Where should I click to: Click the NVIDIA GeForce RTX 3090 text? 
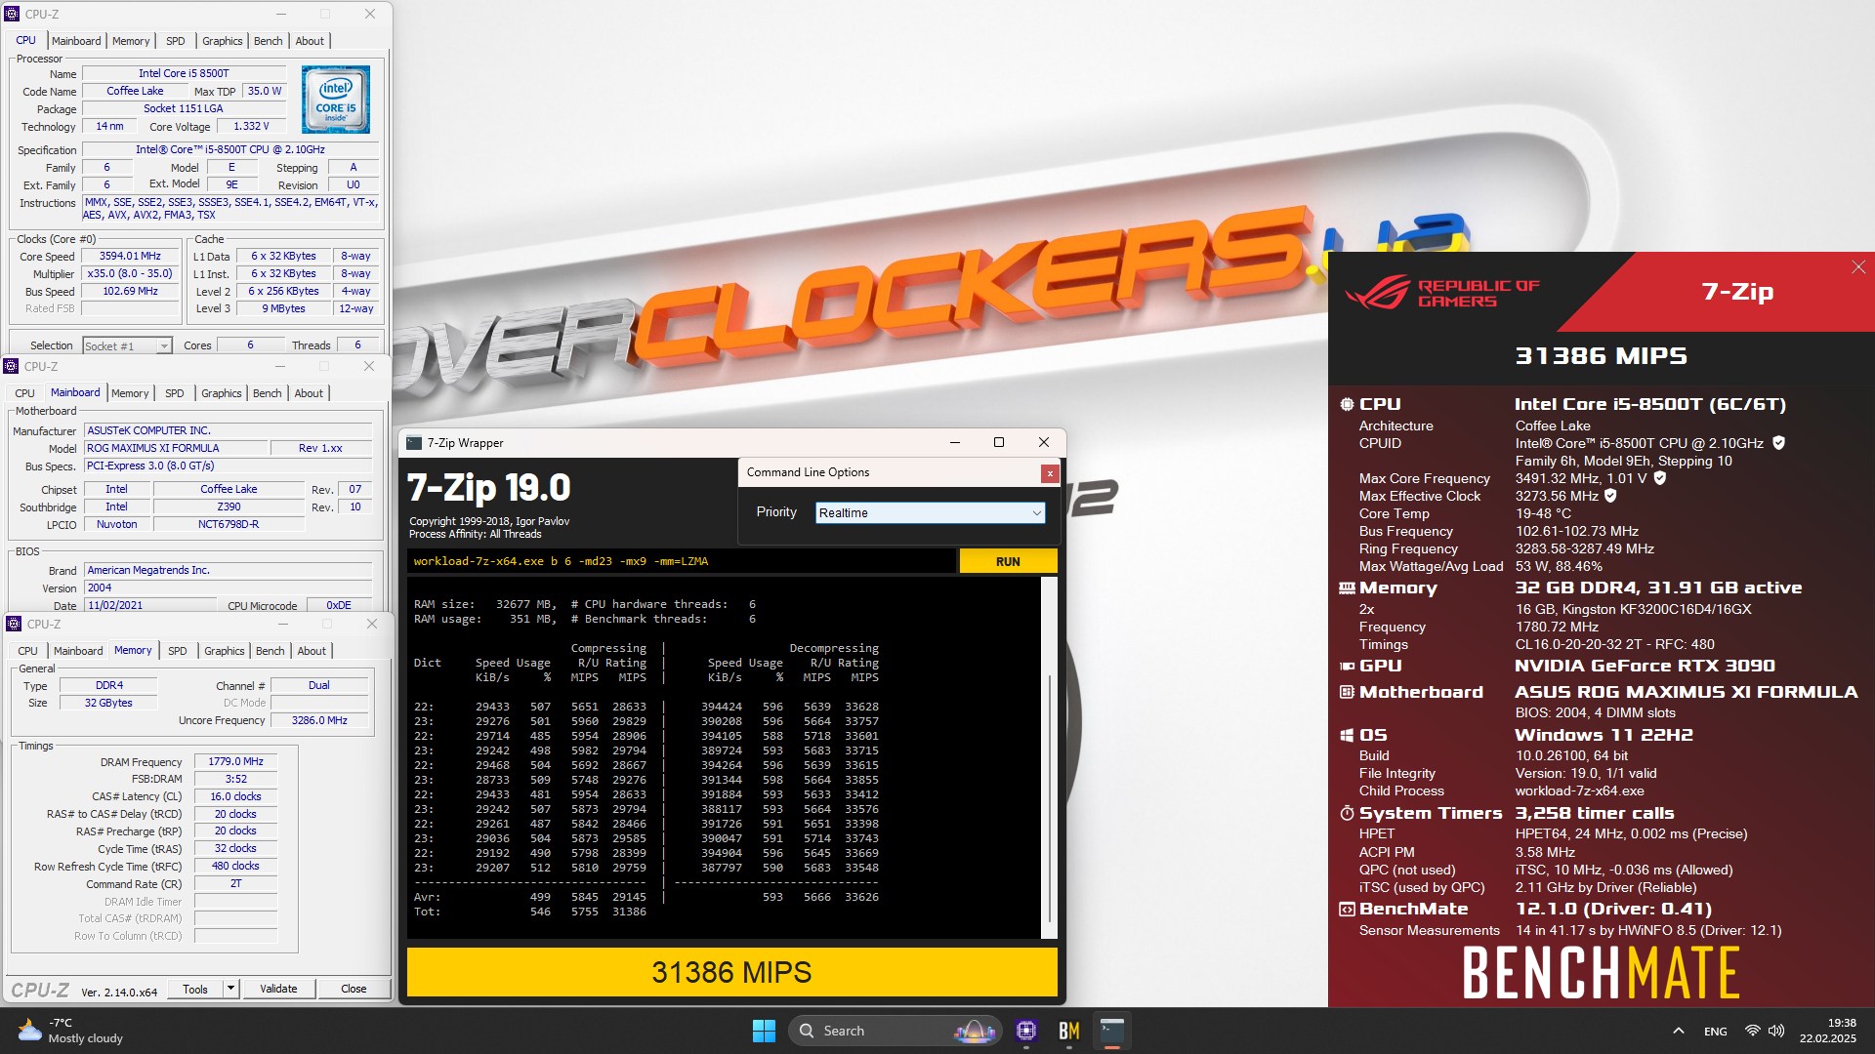coord(1645,667)
